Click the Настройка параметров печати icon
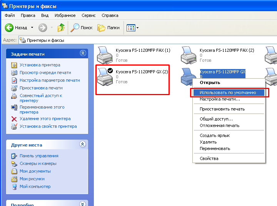The height and width of the screenshot is (206, 277). click(14, 80)
